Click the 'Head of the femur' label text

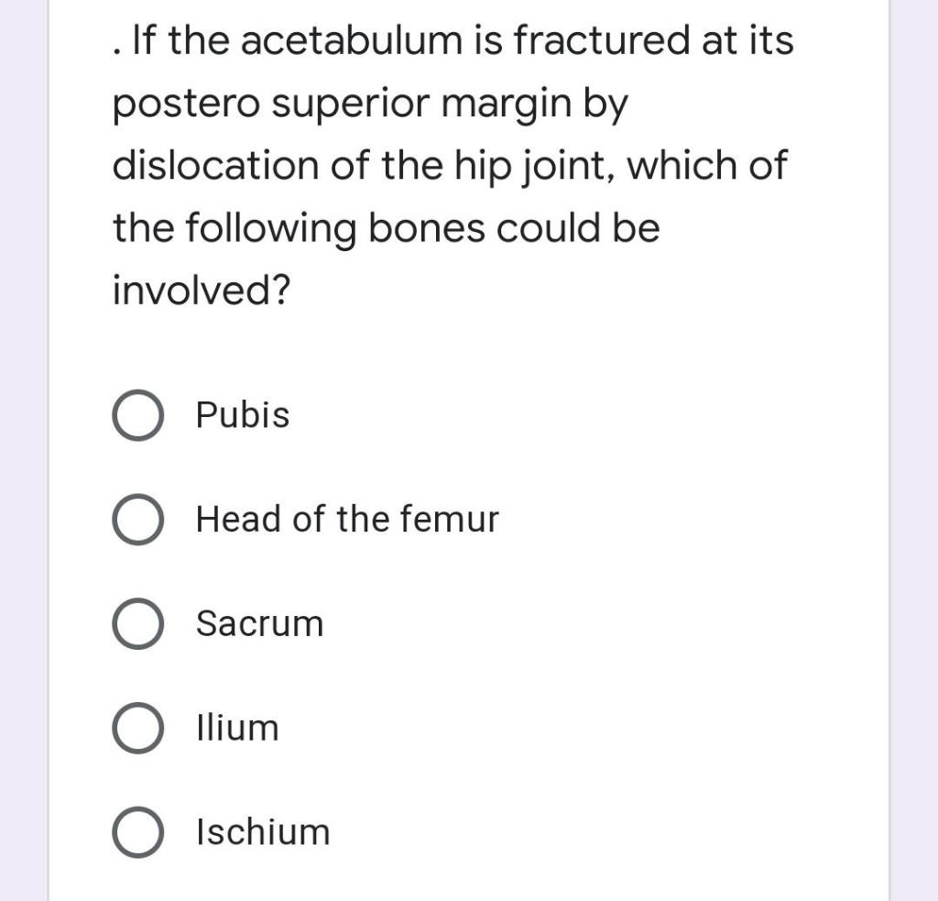(x=347, y=520)
